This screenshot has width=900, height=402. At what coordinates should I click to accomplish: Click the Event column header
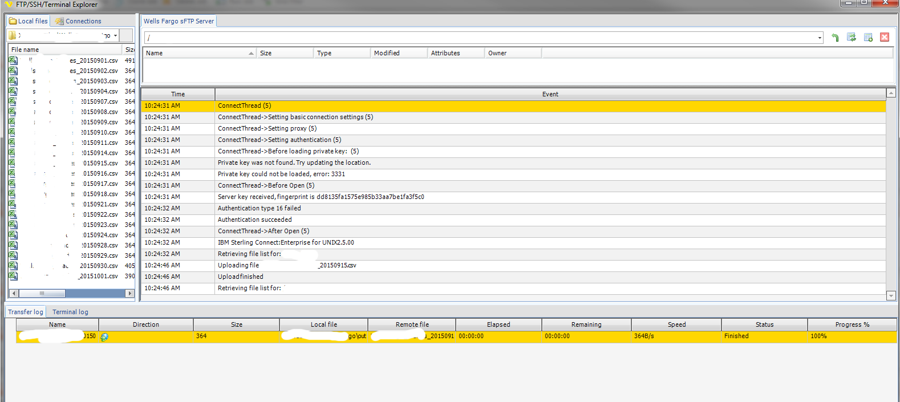tap(550, 94)
